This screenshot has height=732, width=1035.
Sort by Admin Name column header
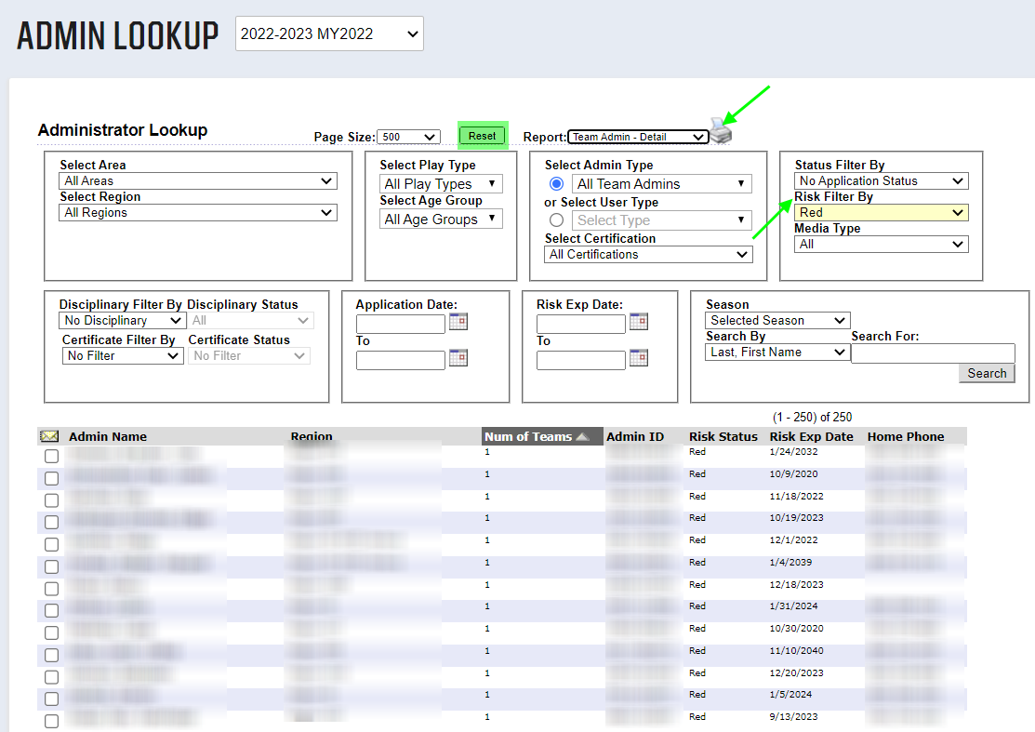click(x=108, y=436)
